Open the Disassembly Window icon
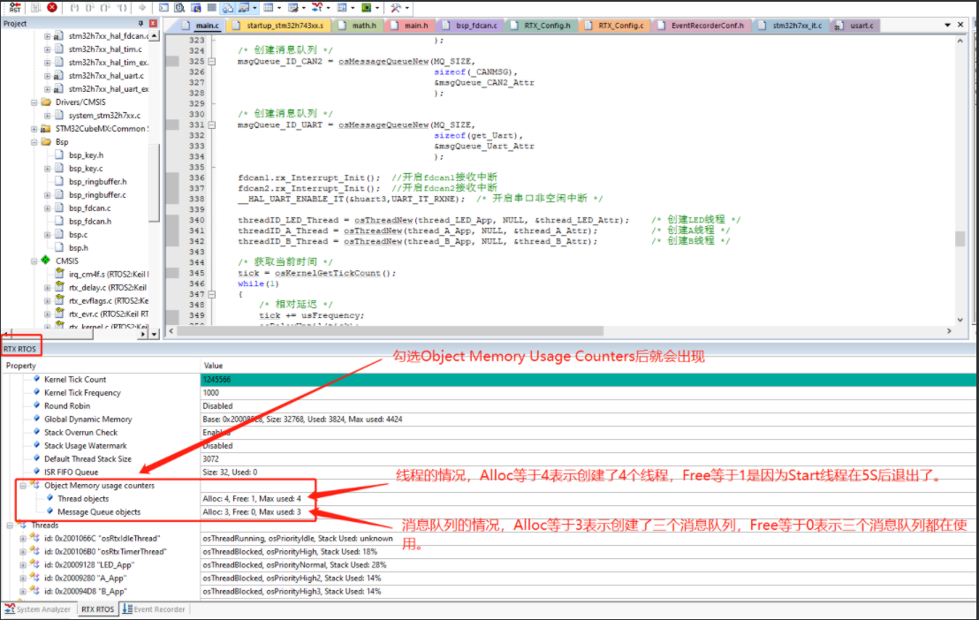The height and width of the screenshot is (620, 979). [178, 8]
